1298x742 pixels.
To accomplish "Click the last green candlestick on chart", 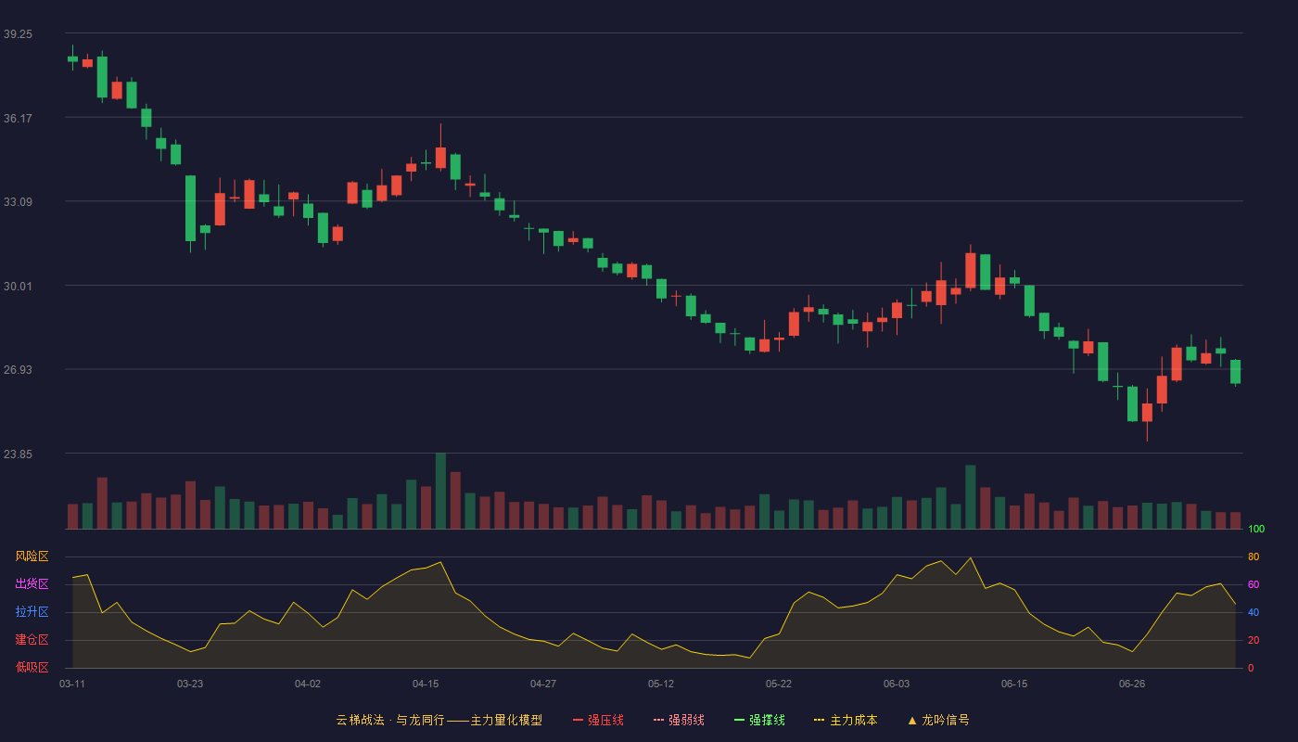I will coord(1235,371).
